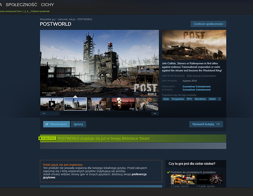253x196 pixels.
Task: Click 'Podobne do posiadanych produktów' text
Action: pos(193,172)
